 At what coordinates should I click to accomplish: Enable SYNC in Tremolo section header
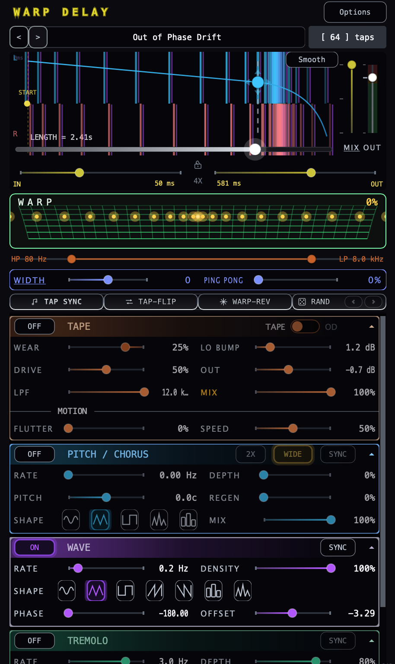coord(338,641)
